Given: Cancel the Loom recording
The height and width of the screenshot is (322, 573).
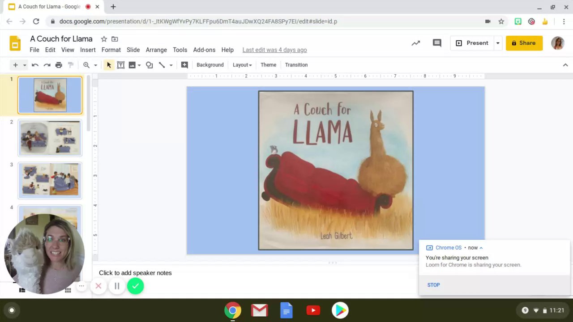Looking at the screenshot, I should pos(98,286).
